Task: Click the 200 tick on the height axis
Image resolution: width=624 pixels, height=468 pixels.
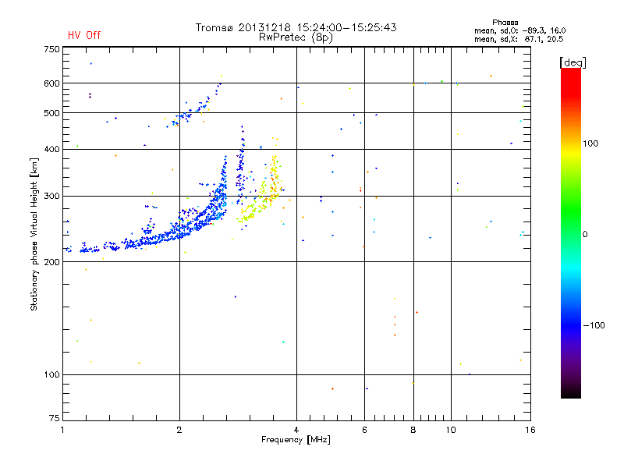Action: tap(51, 262)
